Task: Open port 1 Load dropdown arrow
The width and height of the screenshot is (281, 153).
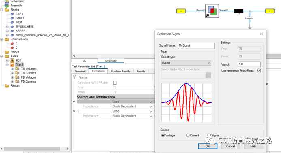Action: [x=150, y=102]
